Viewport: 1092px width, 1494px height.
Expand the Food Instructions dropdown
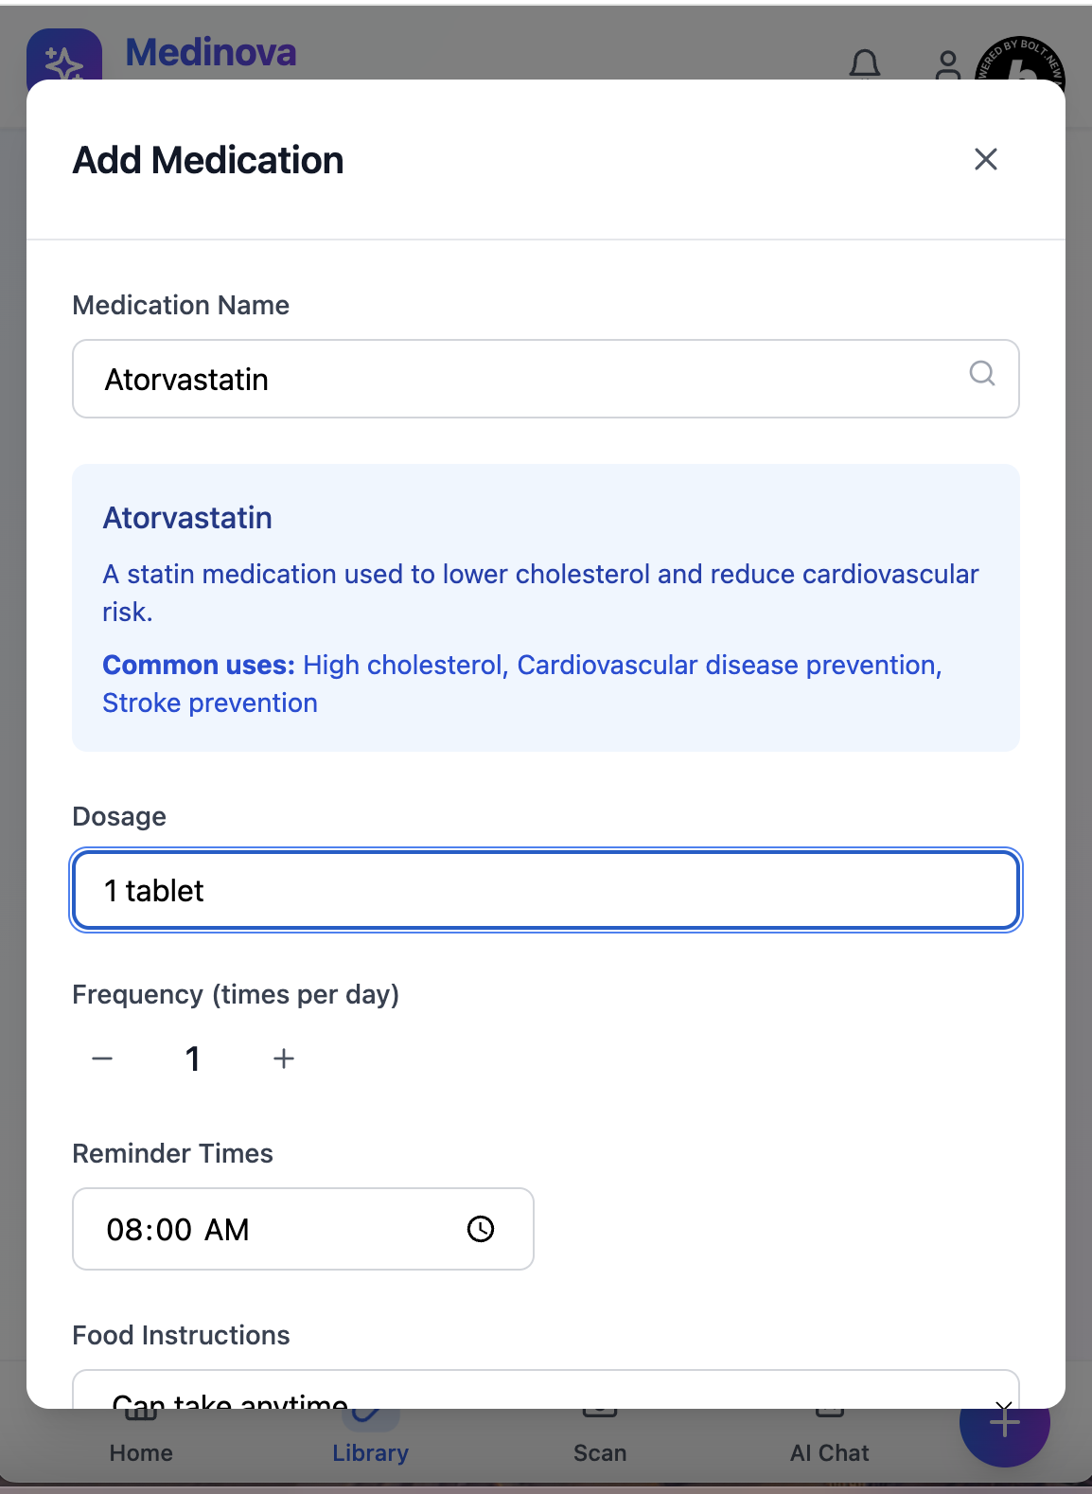pyautogui.click(x=546, y=1390)
